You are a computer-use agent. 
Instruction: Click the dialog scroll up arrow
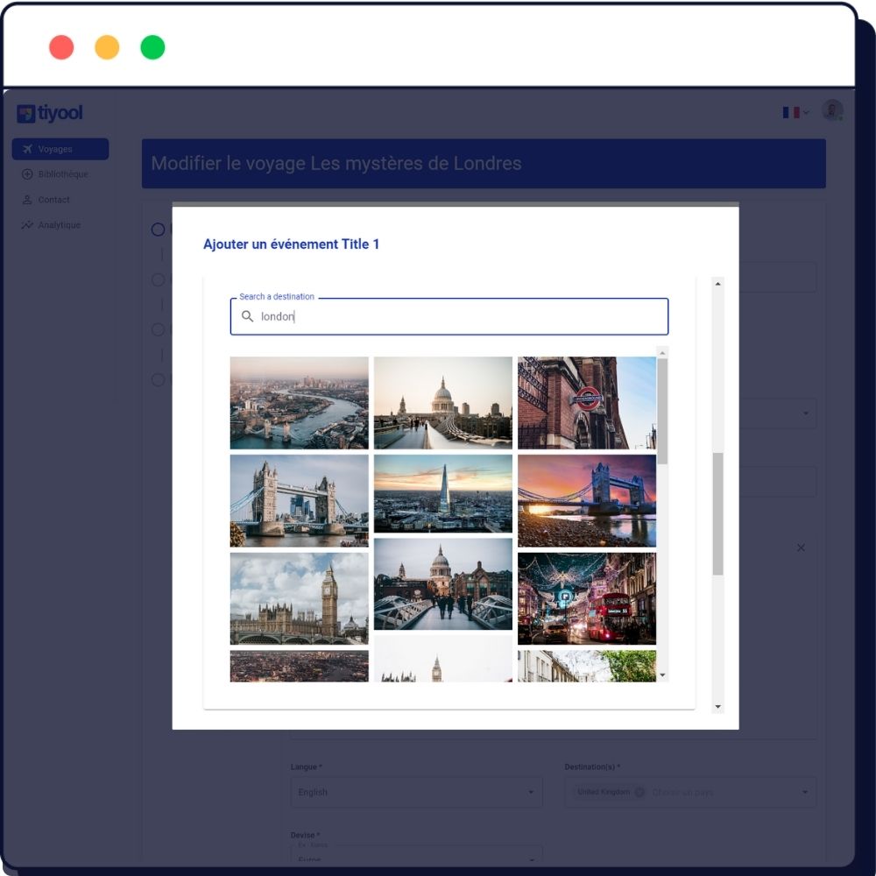coord(718,284)
